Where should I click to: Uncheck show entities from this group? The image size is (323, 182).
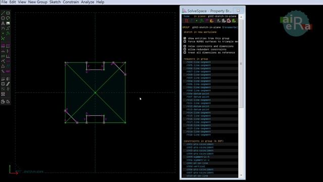point(185,38)
